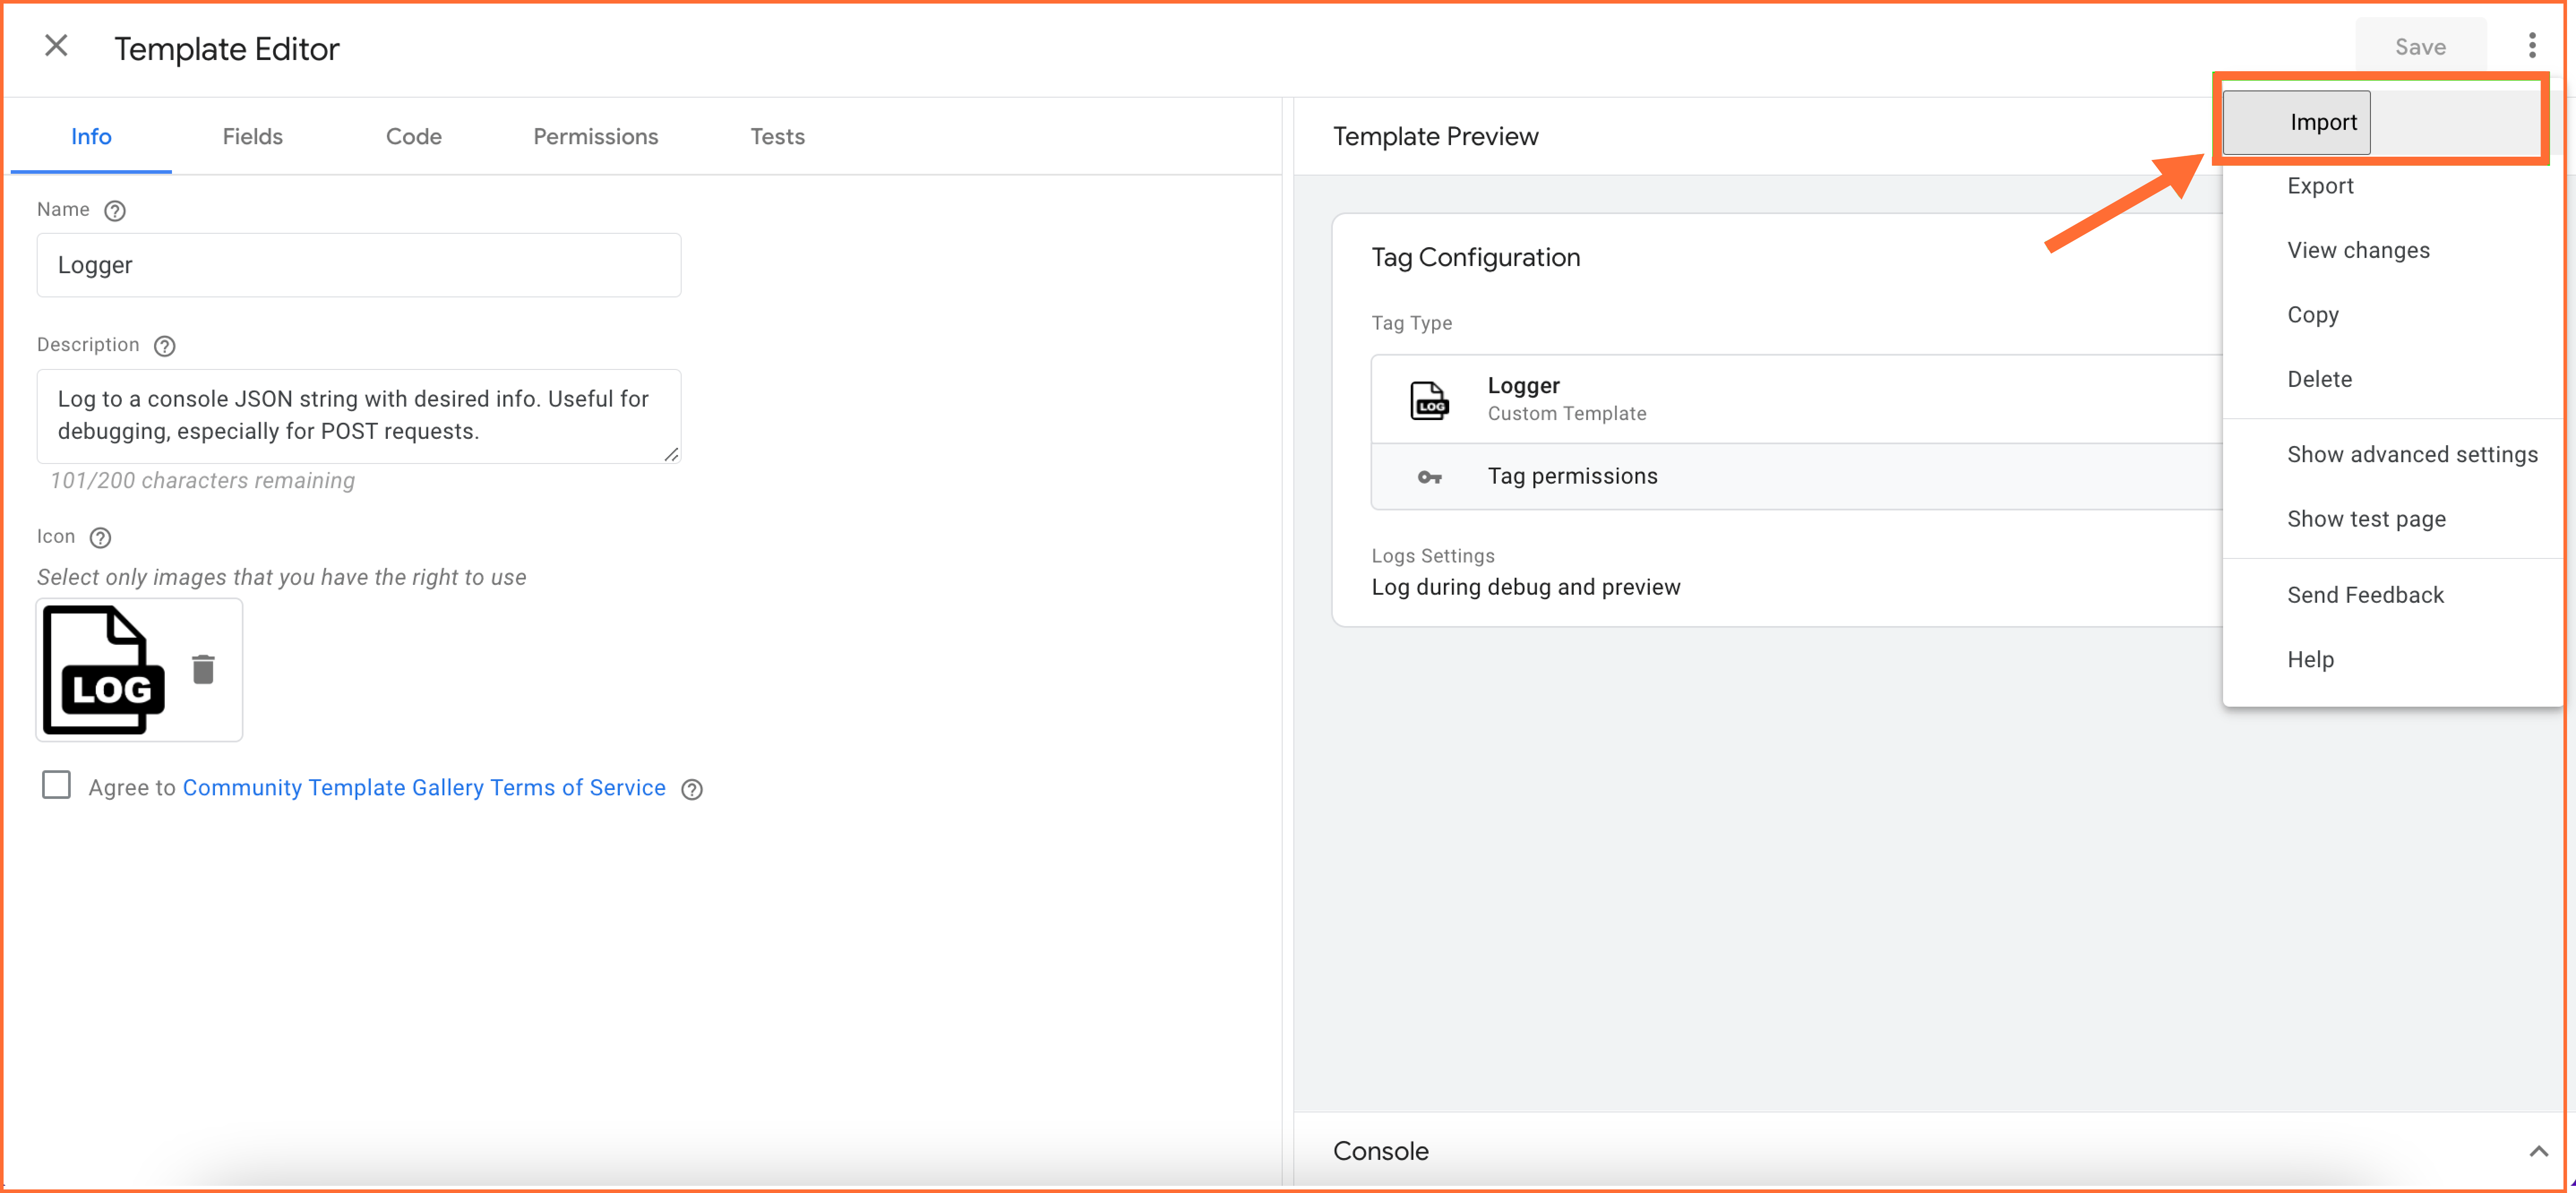The image size is (2576, 1193).
Task: Click the three-dot overflow menu icon
Action: (x=2535, y=46)
